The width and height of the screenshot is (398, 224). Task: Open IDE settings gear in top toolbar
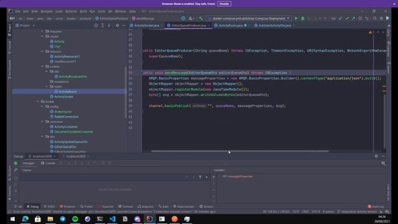pyautogui.click(x=381, y=18)
